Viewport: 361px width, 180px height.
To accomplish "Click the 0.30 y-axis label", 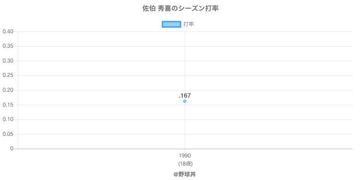I will 8,61.
